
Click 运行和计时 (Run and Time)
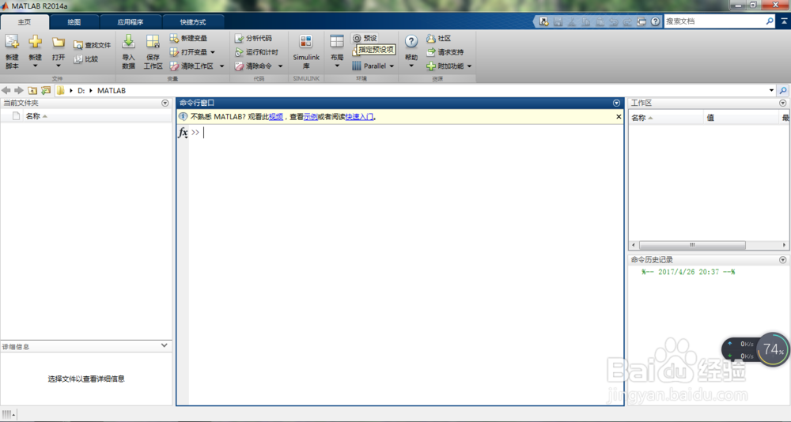256,52
